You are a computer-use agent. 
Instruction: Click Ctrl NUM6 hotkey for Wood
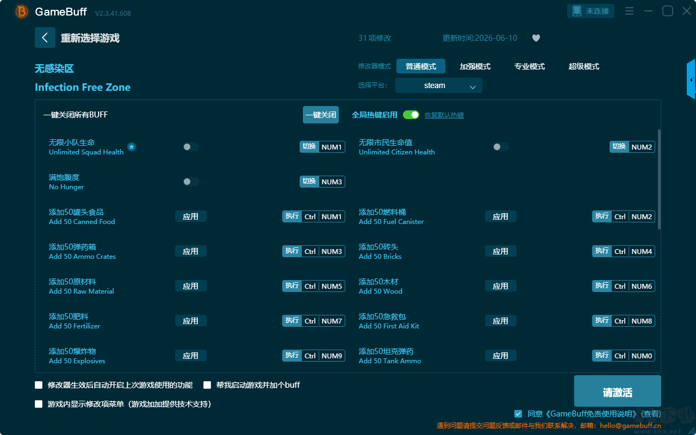(x=624, y=286)
